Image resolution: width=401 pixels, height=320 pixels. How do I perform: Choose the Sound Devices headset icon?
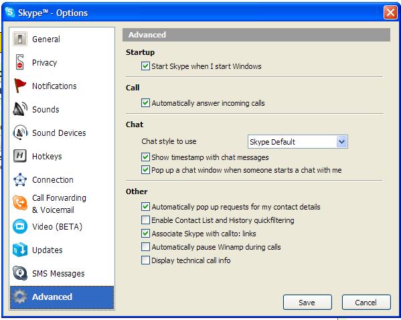coord(20,133)
